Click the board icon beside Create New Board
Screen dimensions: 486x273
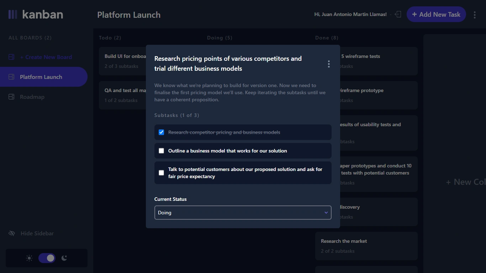11,57
